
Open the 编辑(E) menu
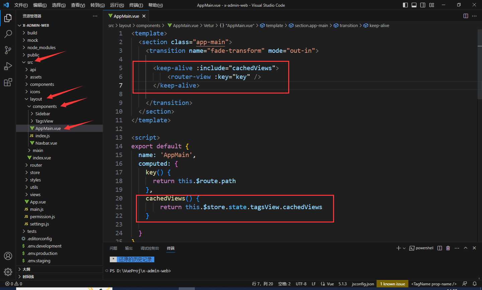click(40, 5)
